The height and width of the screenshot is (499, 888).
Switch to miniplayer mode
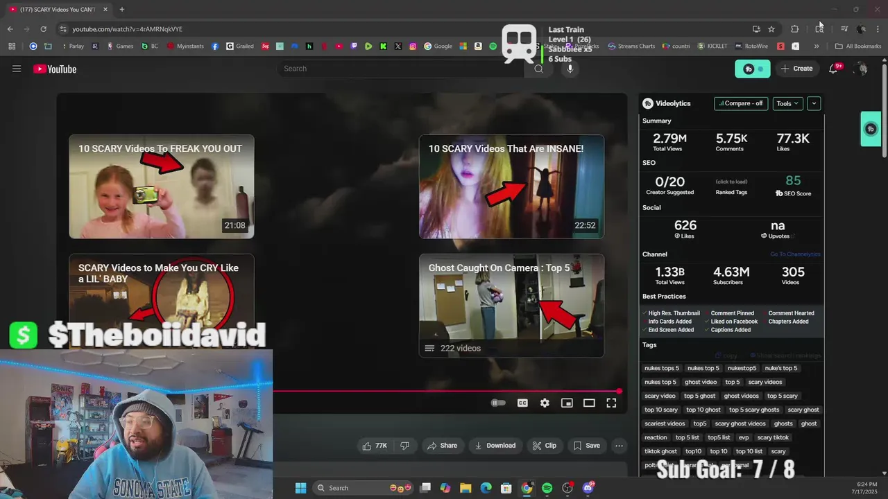point(567,403)
